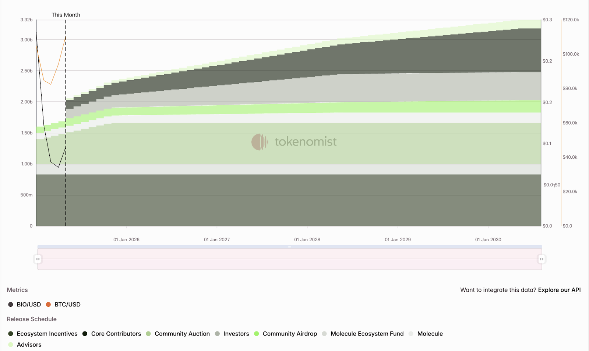Click the 500m y-axis value
This screenshot has width=589, height=351.
click(x=27, y=195)
